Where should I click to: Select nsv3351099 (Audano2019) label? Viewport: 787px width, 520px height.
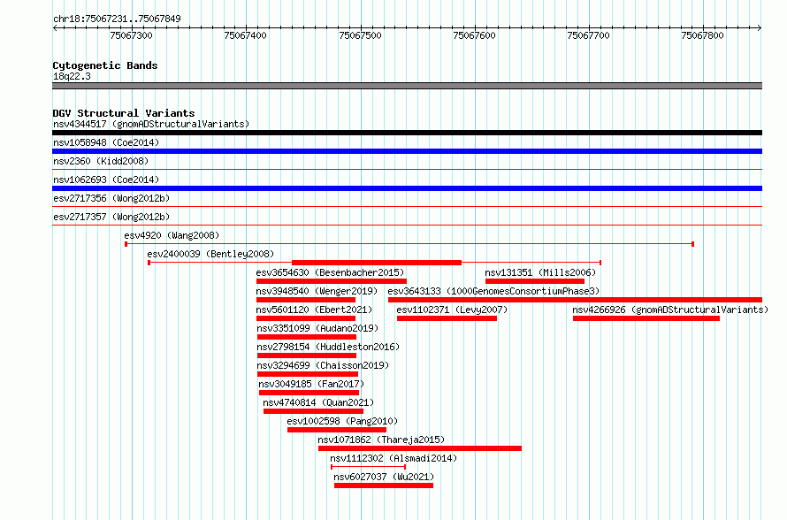point(317,328)
